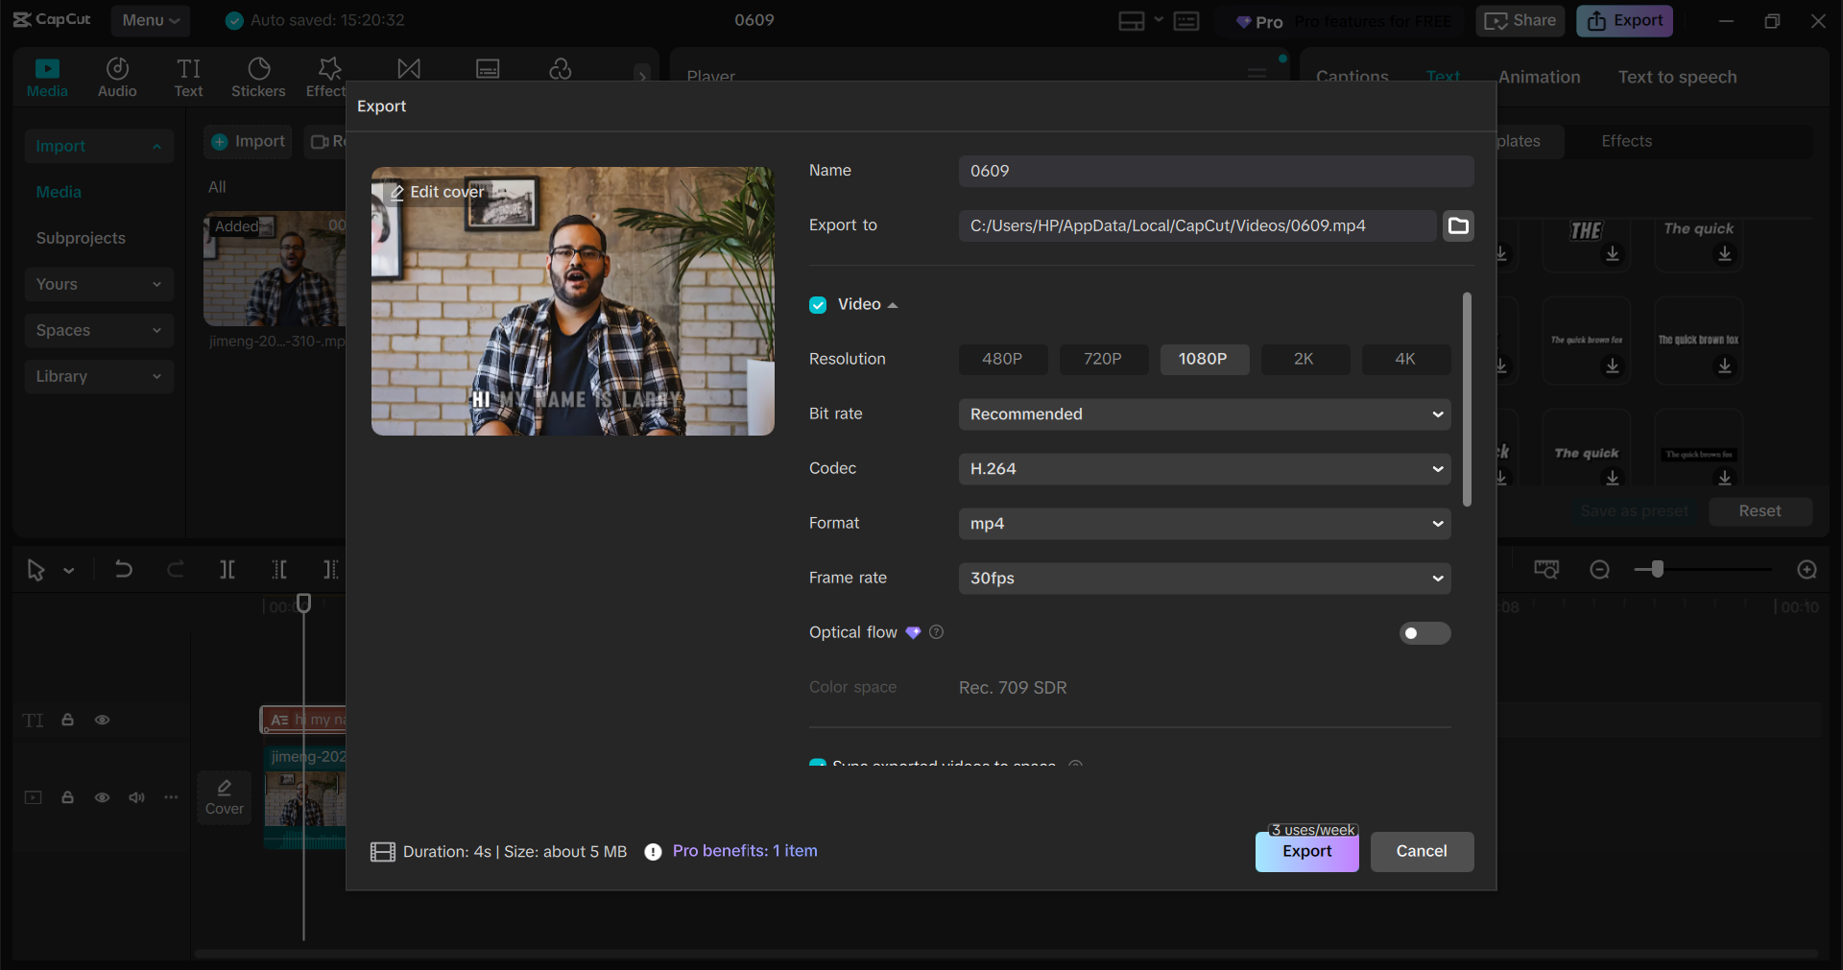Open the Bit rate dropdown

(x=1204, y=414)
